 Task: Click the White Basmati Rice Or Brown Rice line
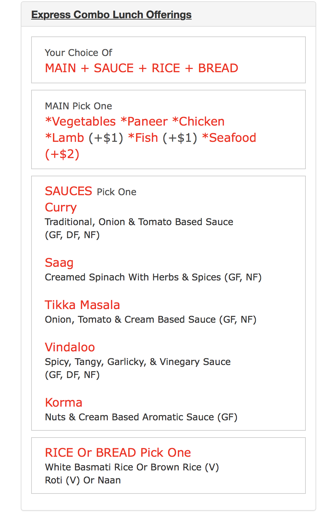pos(132,467)
